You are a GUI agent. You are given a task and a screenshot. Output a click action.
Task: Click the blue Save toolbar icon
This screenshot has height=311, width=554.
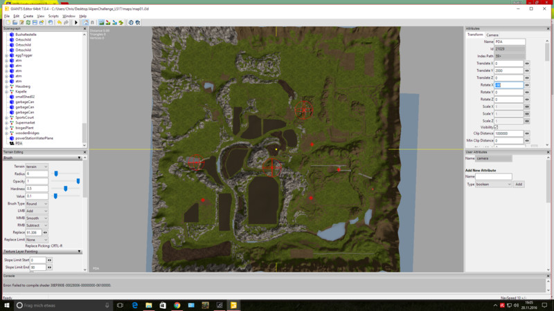tap(35, 23)
